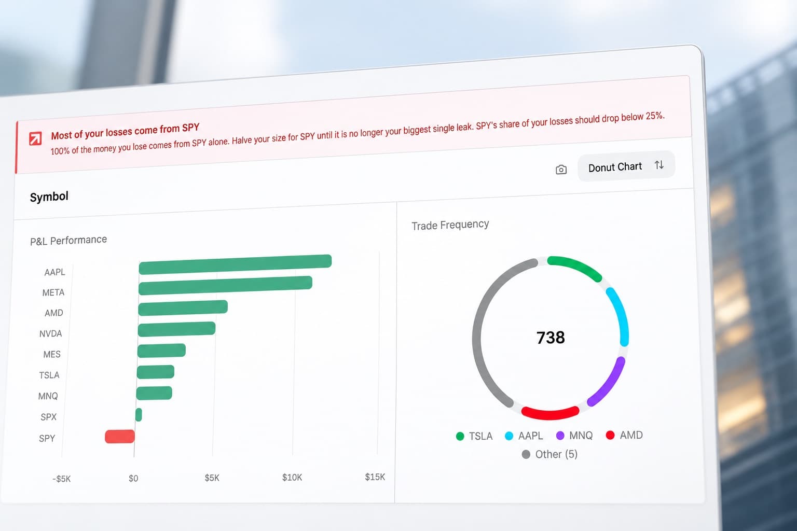Toggle AMD in the donut legend
The image size is (797, 531).
[x=624, y=435]
